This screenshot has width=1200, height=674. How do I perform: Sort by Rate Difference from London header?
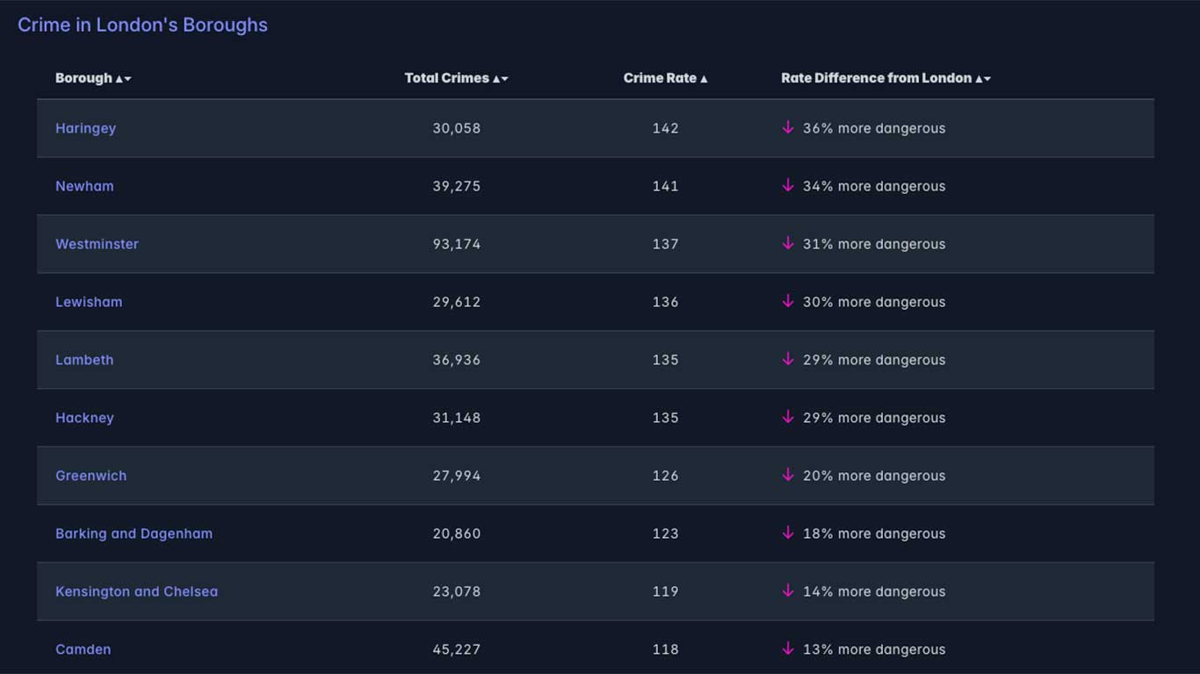[x=886, y=78]
